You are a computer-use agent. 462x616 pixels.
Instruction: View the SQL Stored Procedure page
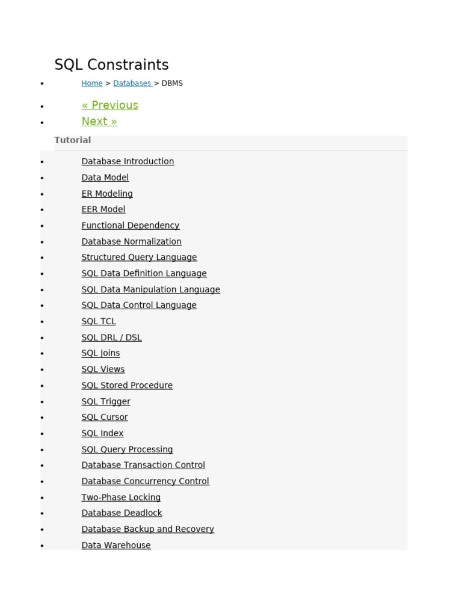(127, 385)
